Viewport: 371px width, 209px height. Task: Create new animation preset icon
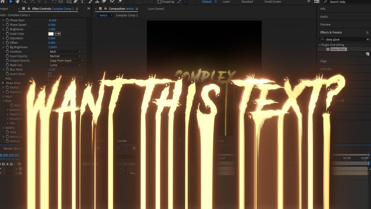(x=368, y=54)
